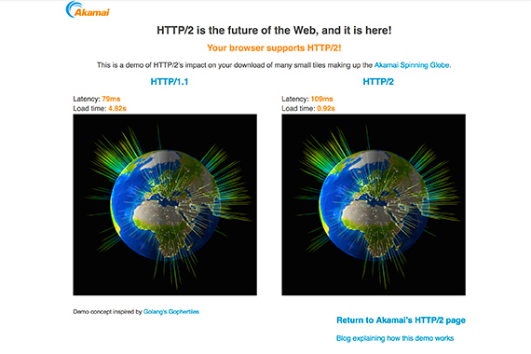Click 'Your browser supports HTTP/2!' text

pyautogui.click(x=274, y=48)
